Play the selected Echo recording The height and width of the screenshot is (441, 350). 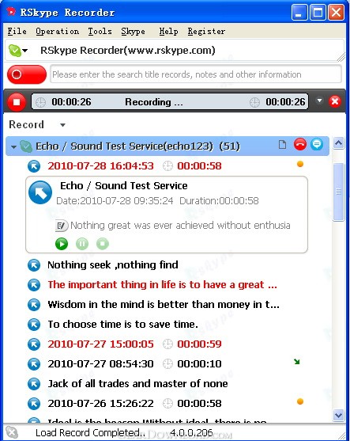pos(62,244)
